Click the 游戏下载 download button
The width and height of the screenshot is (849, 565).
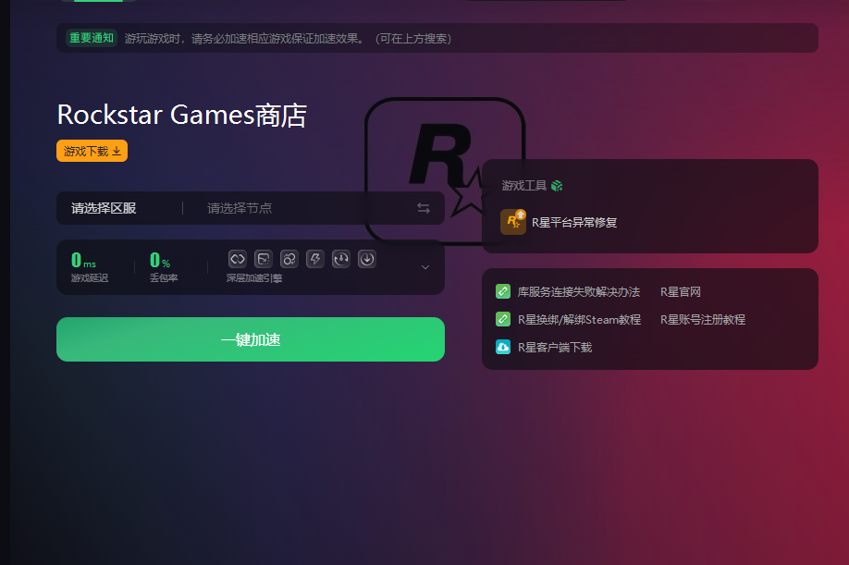(92, 151)
